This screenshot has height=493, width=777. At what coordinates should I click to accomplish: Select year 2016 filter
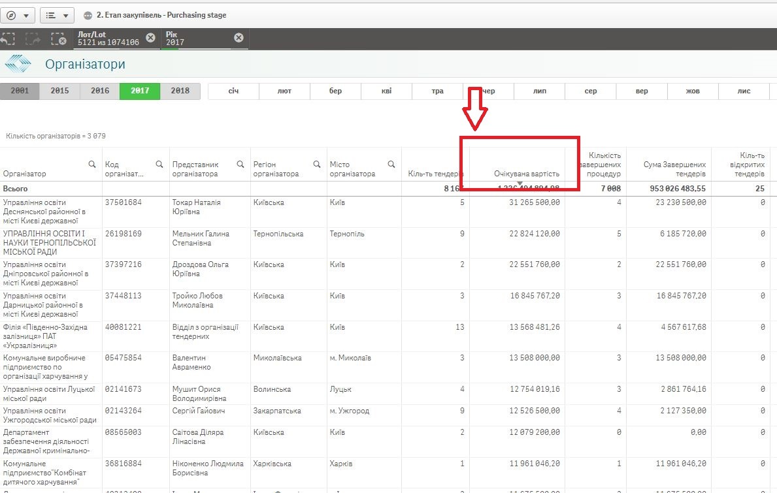100,91
